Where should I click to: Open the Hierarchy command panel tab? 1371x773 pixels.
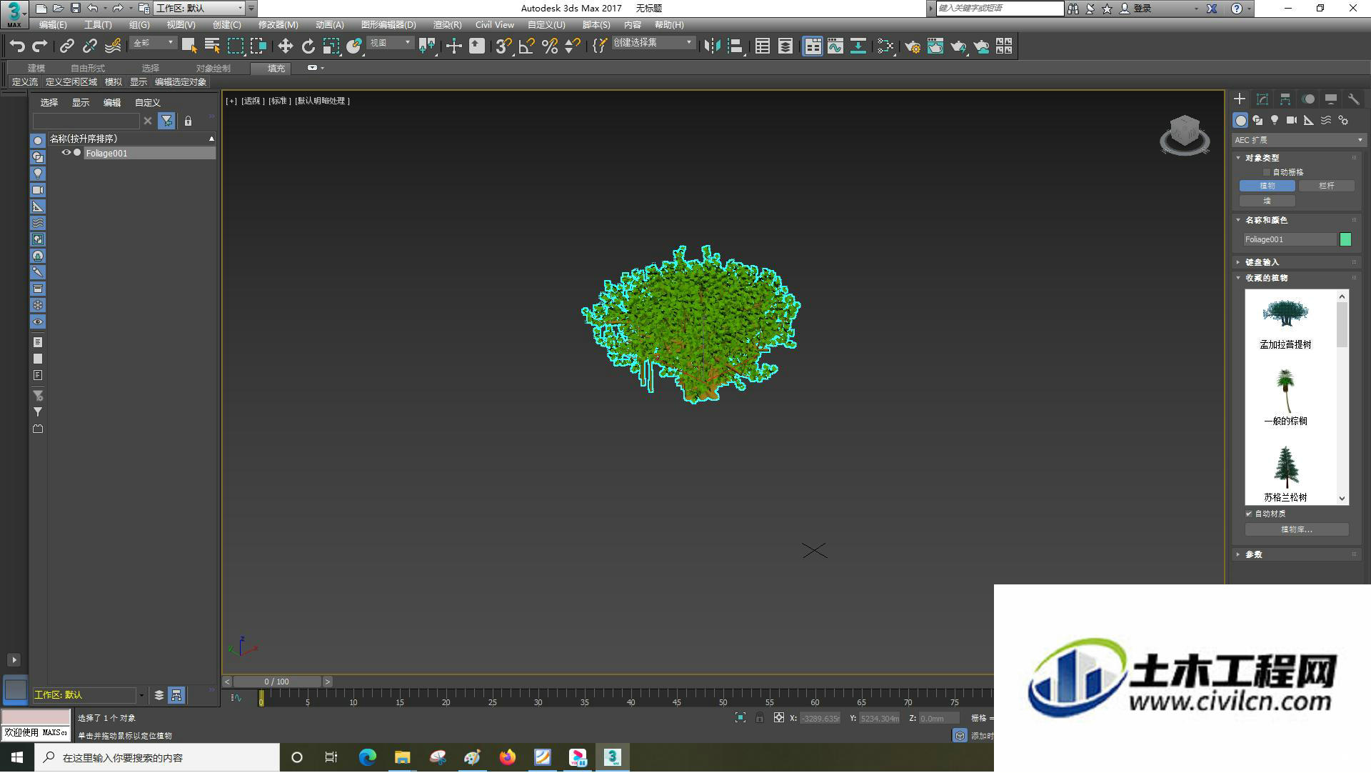coord(1285,99)
